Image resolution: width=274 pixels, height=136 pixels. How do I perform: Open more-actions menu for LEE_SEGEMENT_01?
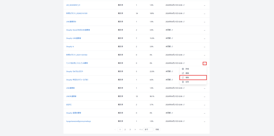pos(204,5)
